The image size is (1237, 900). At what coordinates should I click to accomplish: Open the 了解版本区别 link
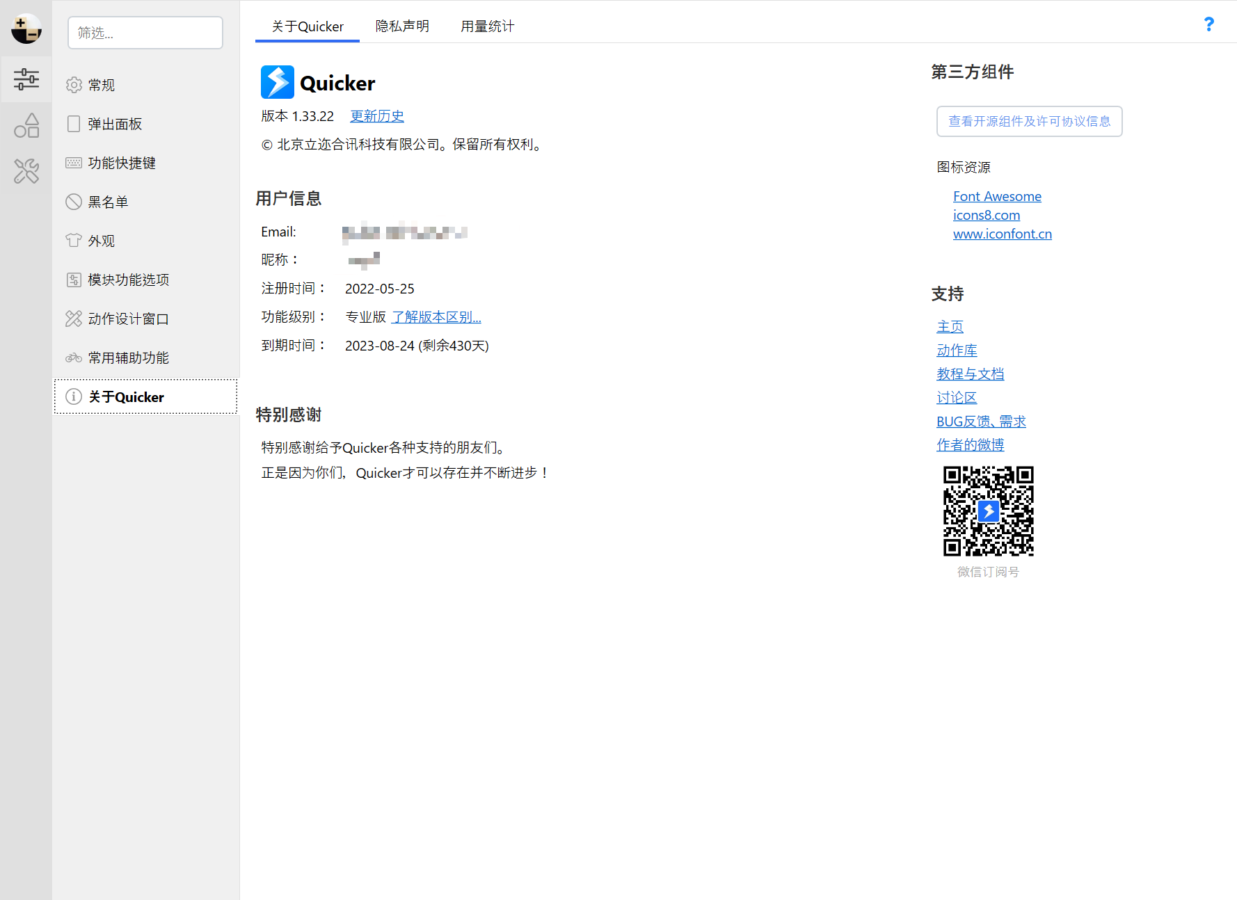tap(436, 317)
